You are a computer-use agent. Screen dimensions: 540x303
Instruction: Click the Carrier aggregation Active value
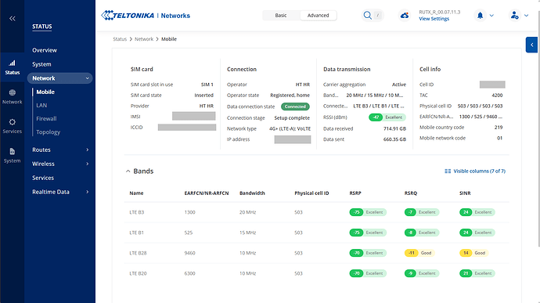(x=399, y=85)
